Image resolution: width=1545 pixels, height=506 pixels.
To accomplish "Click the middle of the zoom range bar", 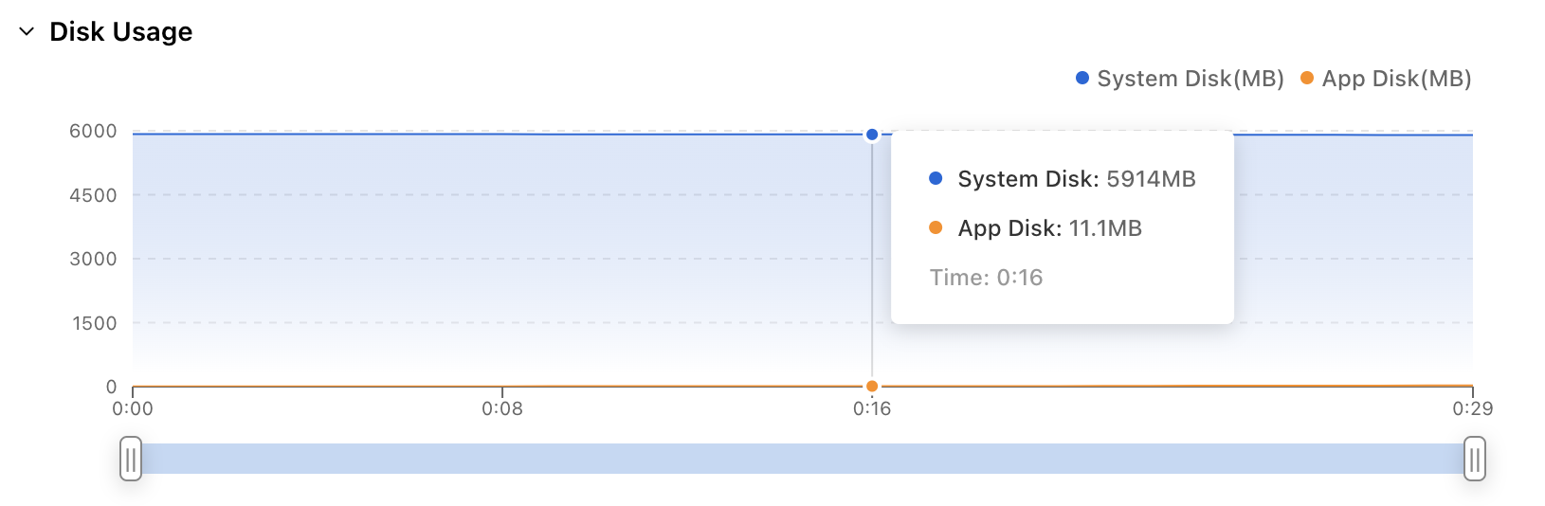I will coord(802,459).
